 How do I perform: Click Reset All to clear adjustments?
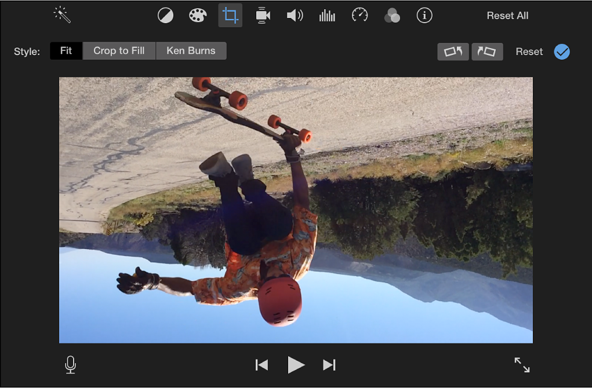pyautogui.click(x=507, y=16)
